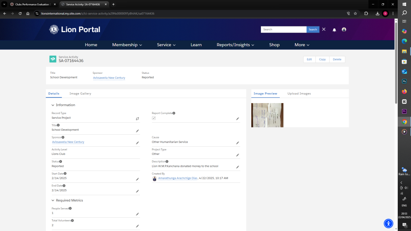Edit the End Date pencil icon
411x231 pixels.
tap(137, 191)
